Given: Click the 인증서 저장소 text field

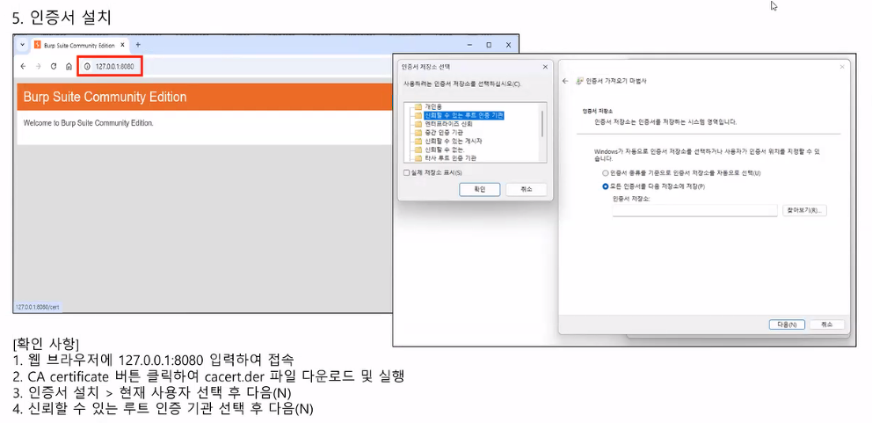Looking at the screenshot, I should pos(694,210).
